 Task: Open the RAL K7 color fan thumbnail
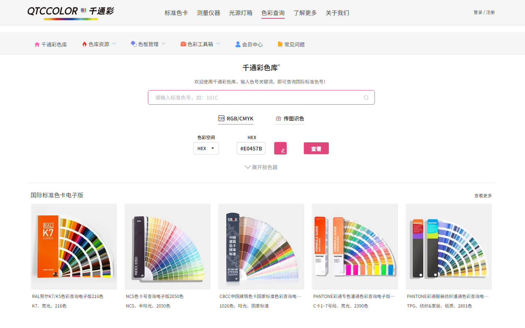tap(74, 247)
